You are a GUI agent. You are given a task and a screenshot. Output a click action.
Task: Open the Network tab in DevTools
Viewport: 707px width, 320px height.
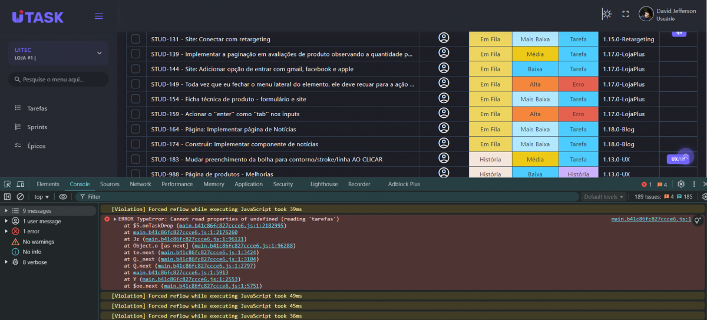coord(140,184)
